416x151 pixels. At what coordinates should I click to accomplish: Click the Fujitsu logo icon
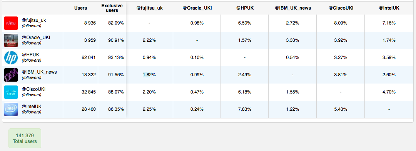coord(11,23)
